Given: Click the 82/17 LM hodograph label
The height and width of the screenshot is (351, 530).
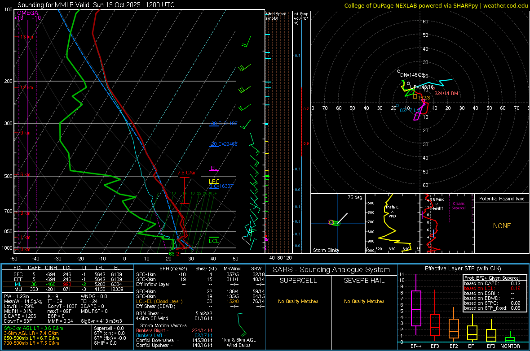Looking at the screenshot, I should (410, 110).
